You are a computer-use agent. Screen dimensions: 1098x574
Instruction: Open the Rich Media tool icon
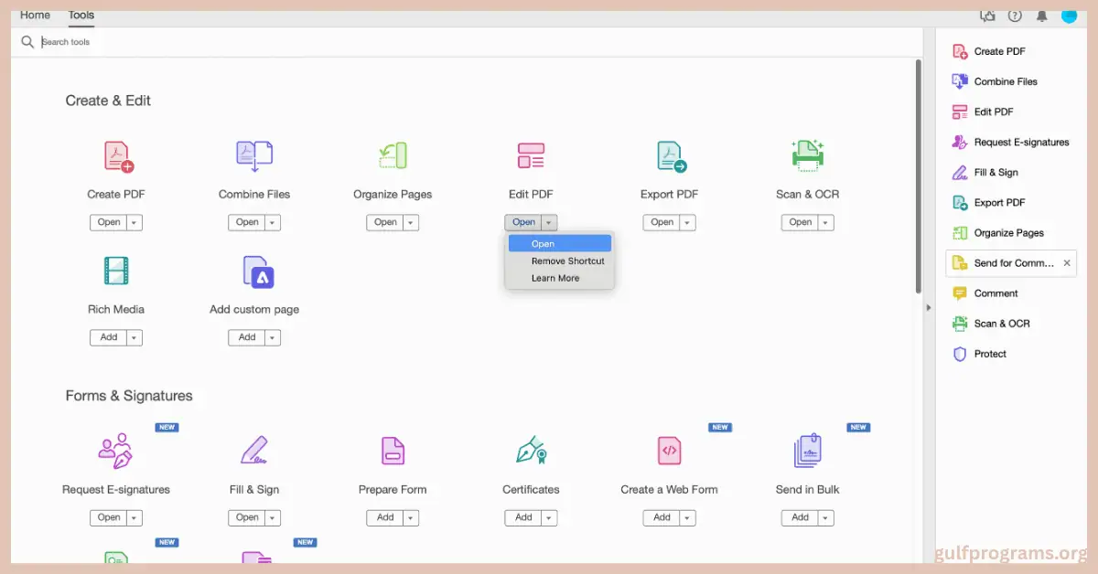[115, 271]
